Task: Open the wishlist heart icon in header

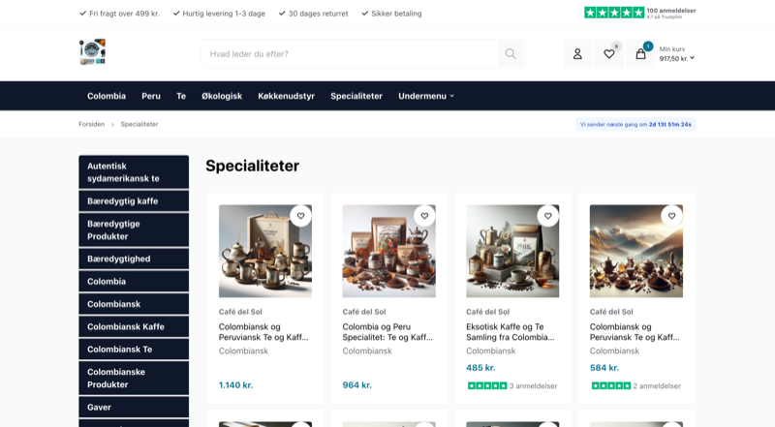Action: pos(609,54)
